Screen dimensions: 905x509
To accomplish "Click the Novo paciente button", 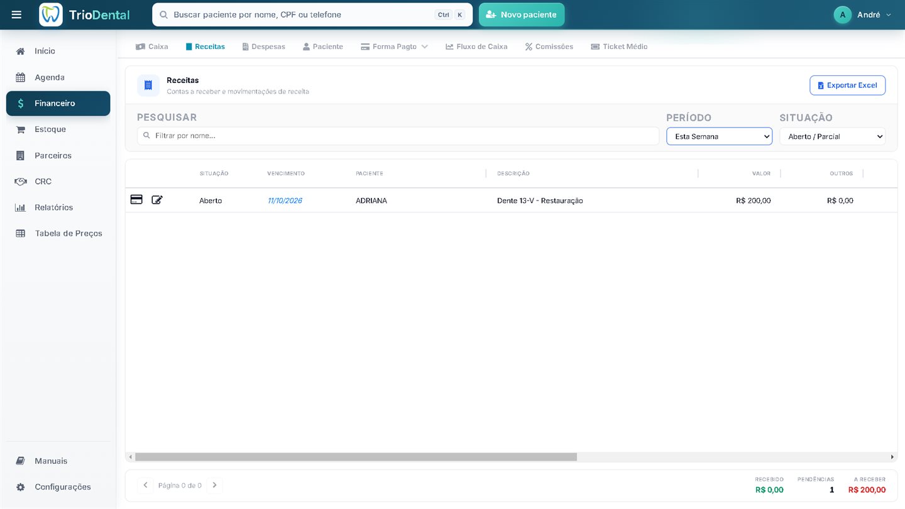I will click(522, 14).
